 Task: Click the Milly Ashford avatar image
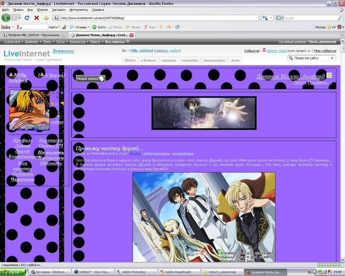coord(29,110)
